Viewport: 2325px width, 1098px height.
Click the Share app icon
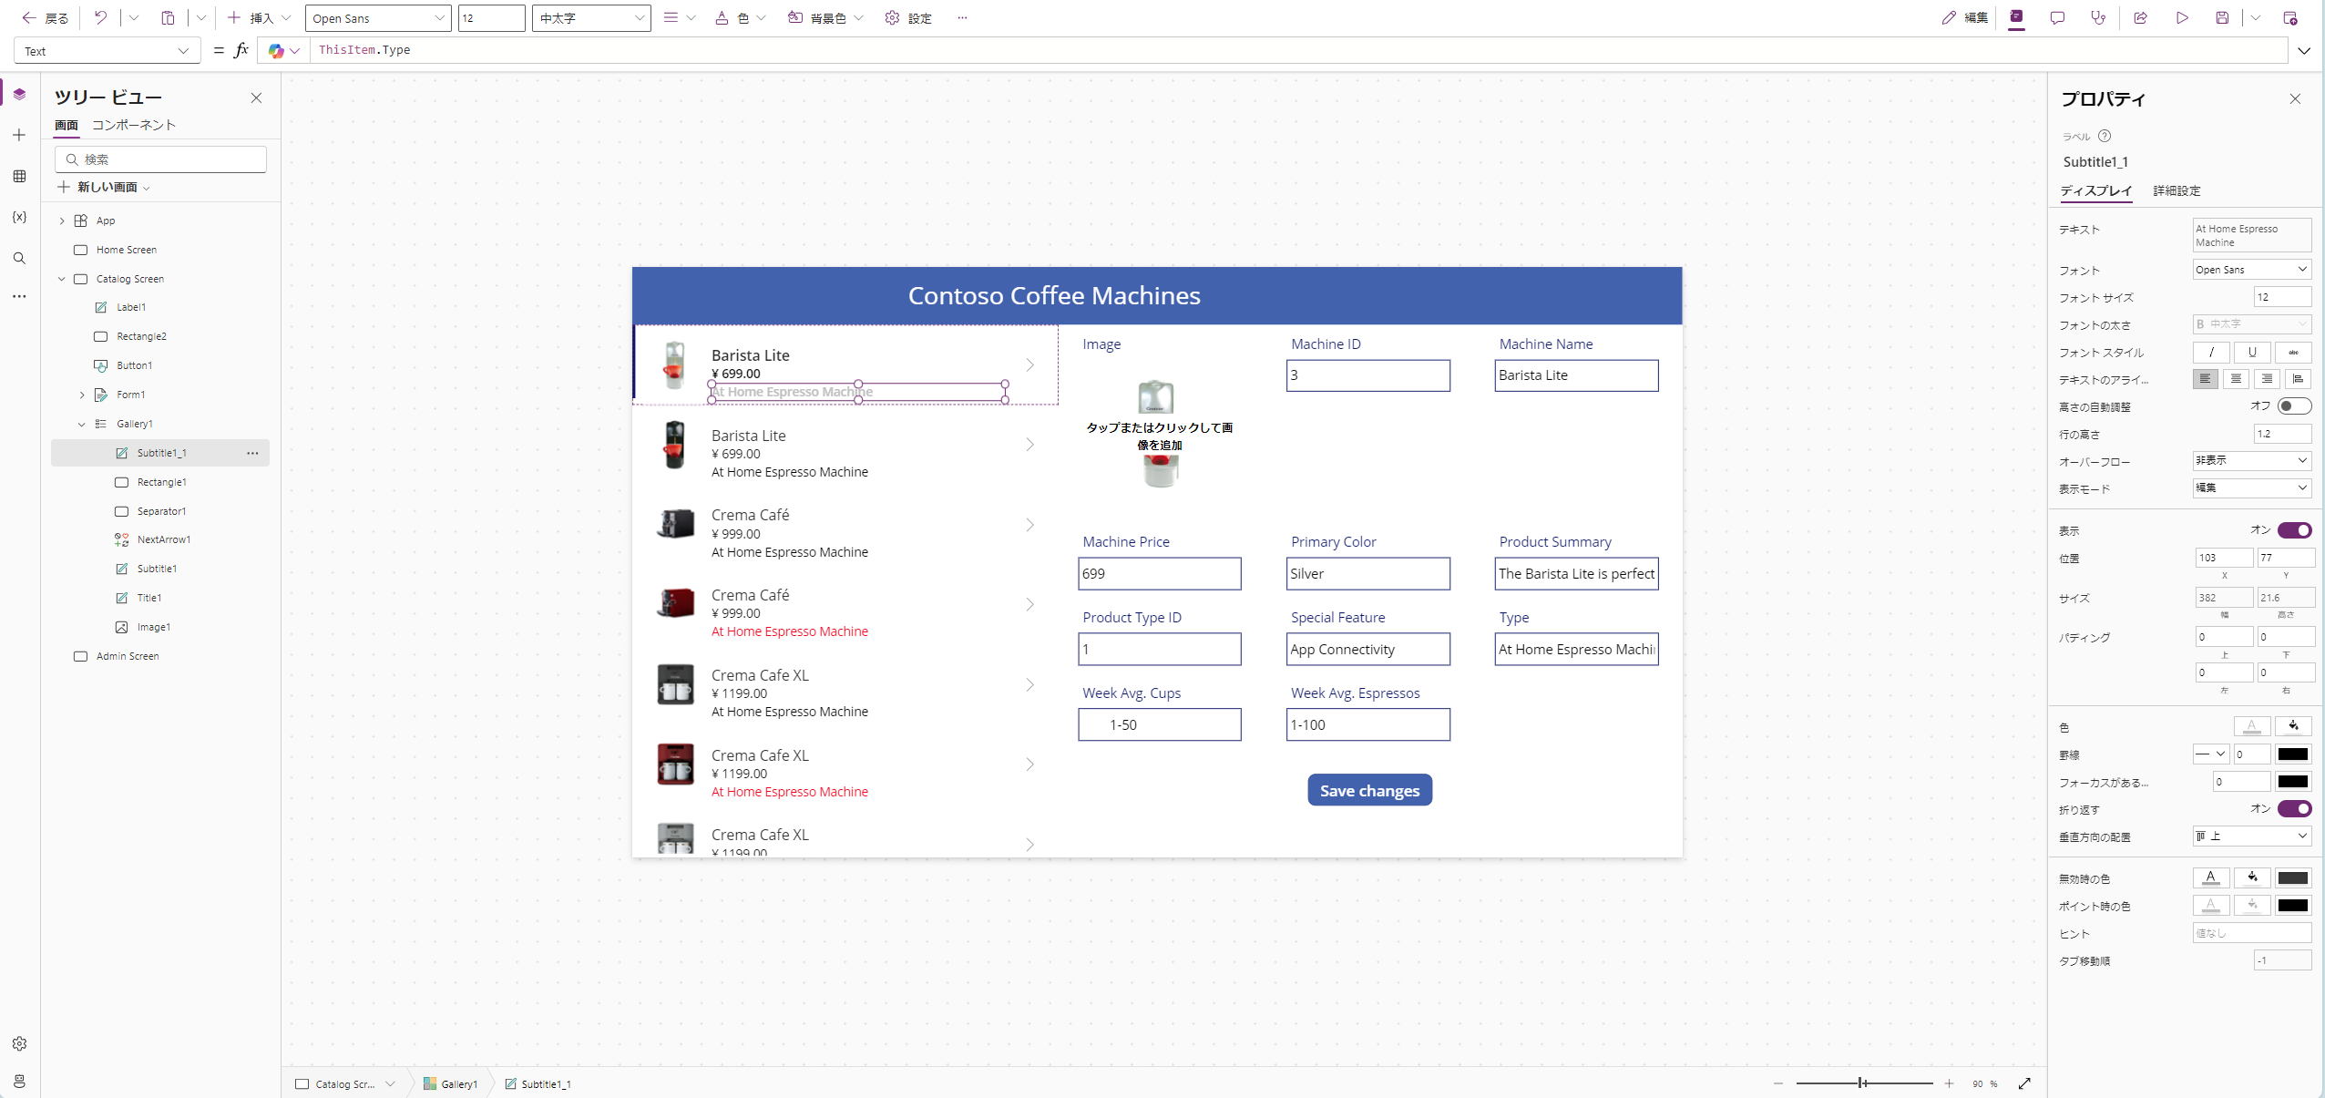click(x=2140, y=17)
